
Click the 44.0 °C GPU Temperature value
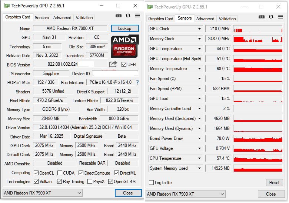pos(218,49)
